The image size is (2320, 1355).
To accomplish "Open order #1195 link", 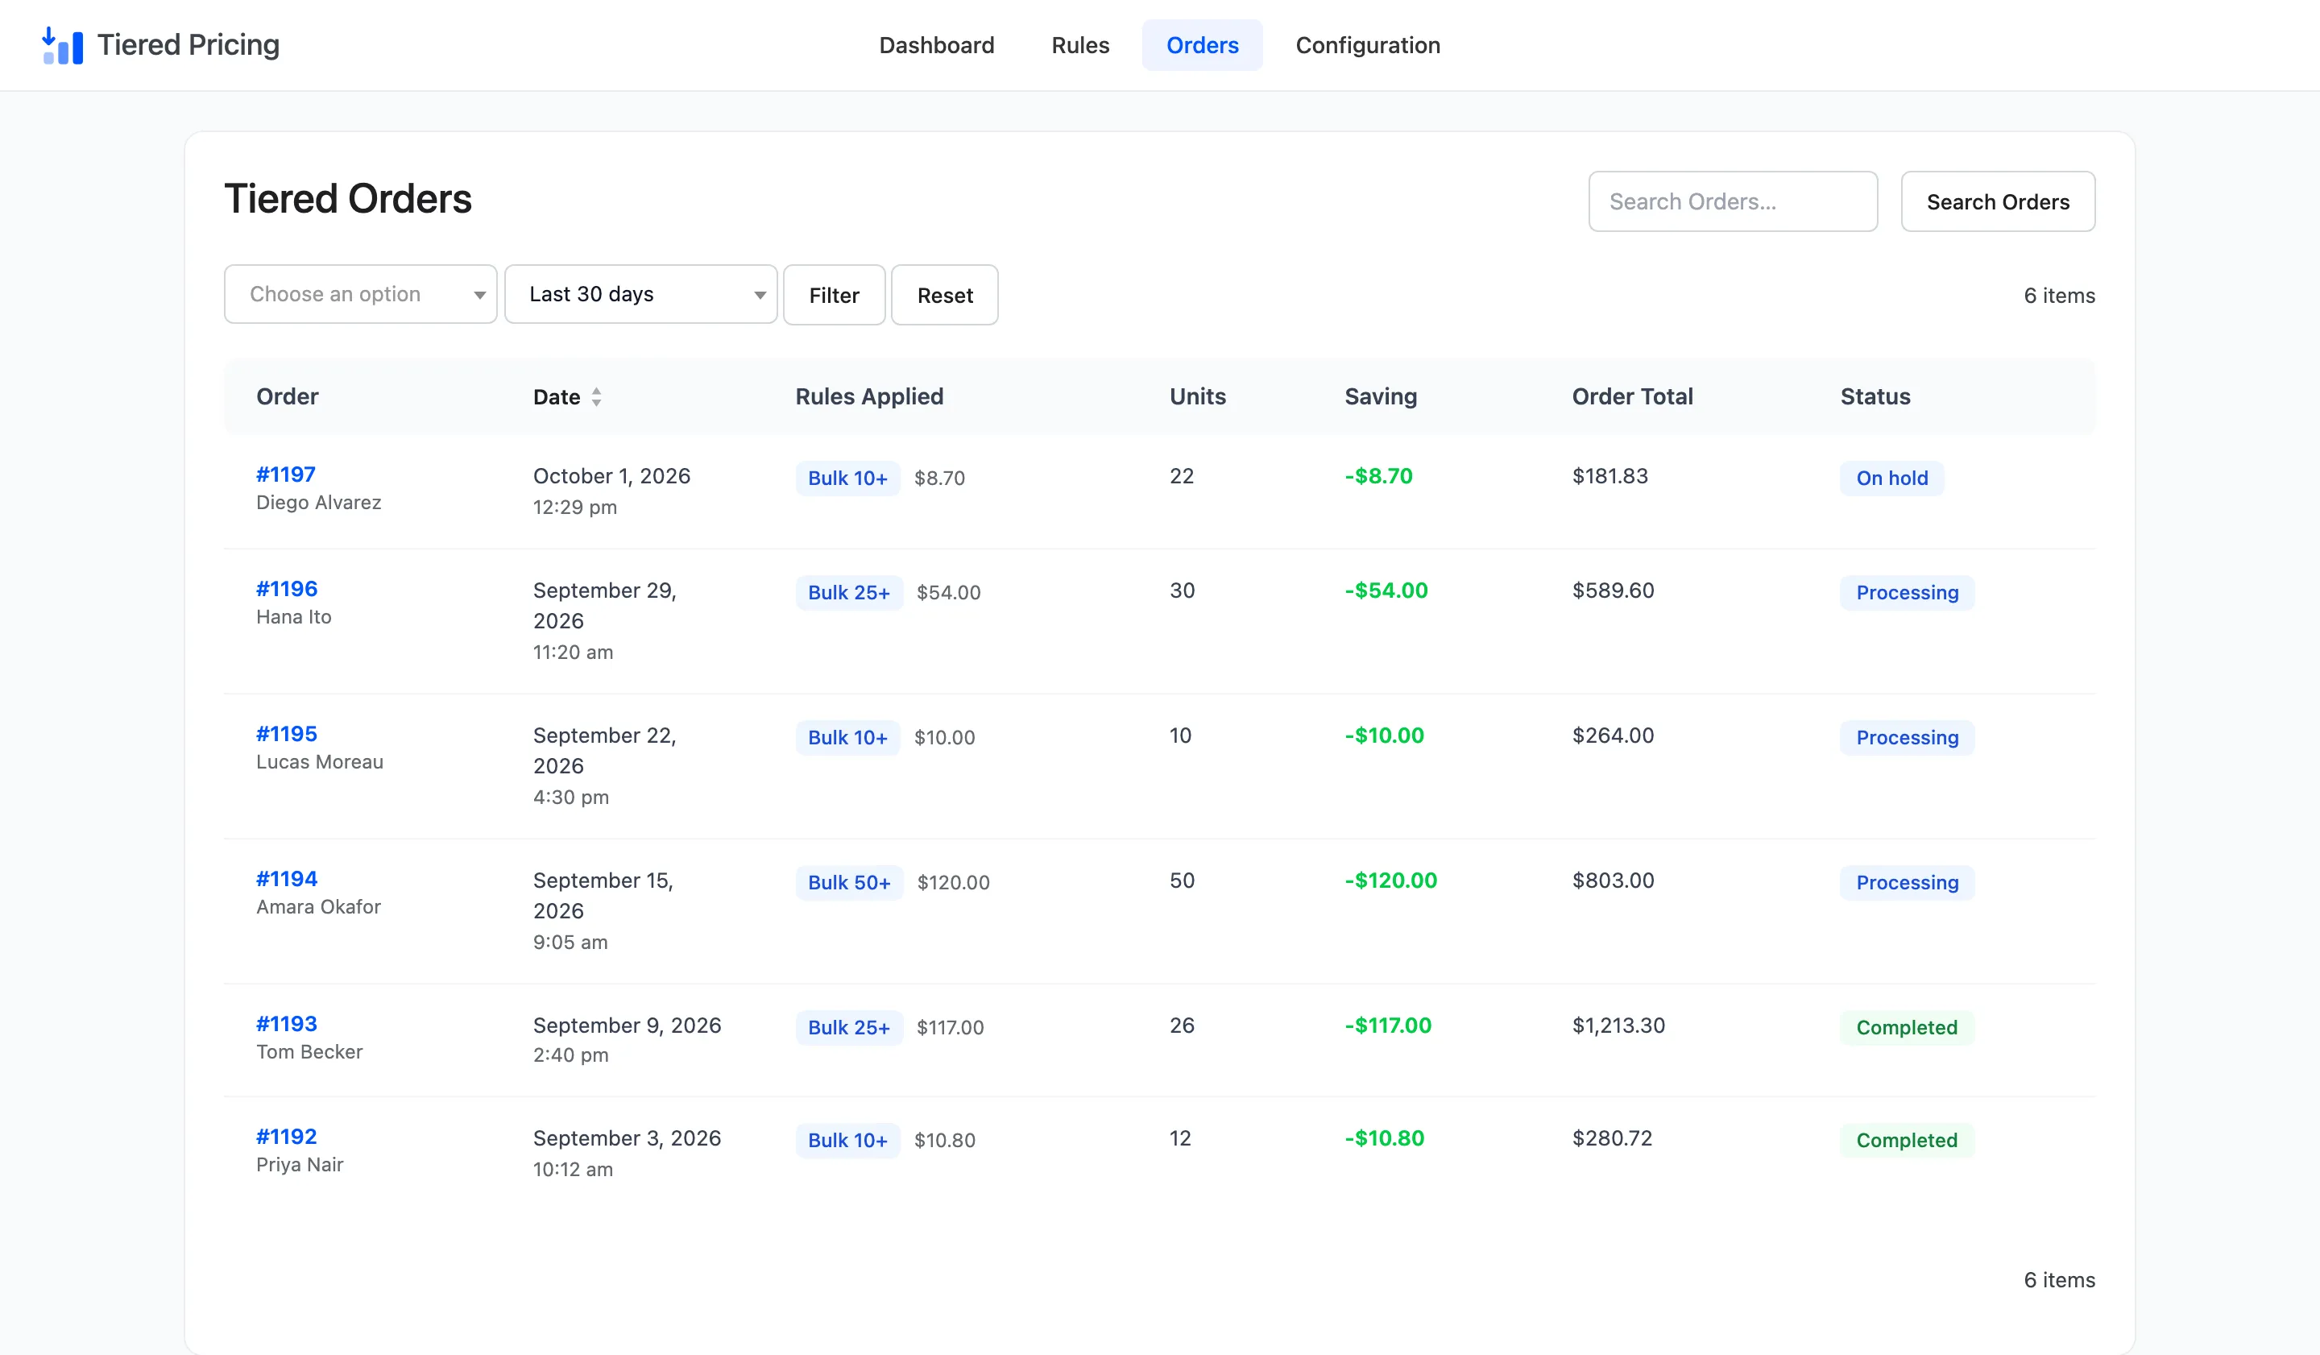I will (x=286, y=735).
